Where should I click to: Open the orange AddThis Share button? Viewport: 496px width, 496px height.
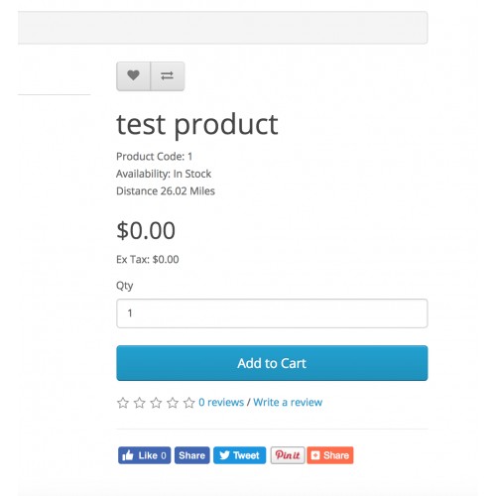pos(330,455)
